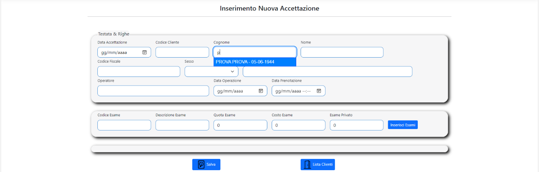Select the Codice Fiscale field

click(x=139, y=71)
